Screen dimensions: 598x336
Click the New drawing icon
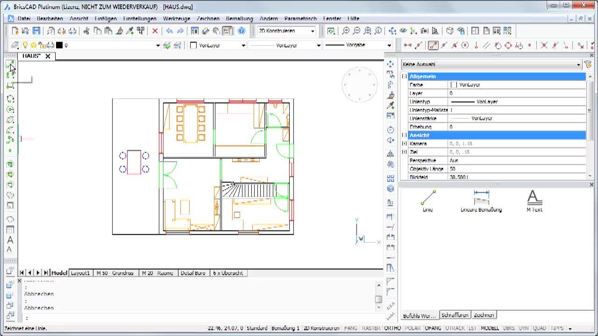click(x=15, y=31)
